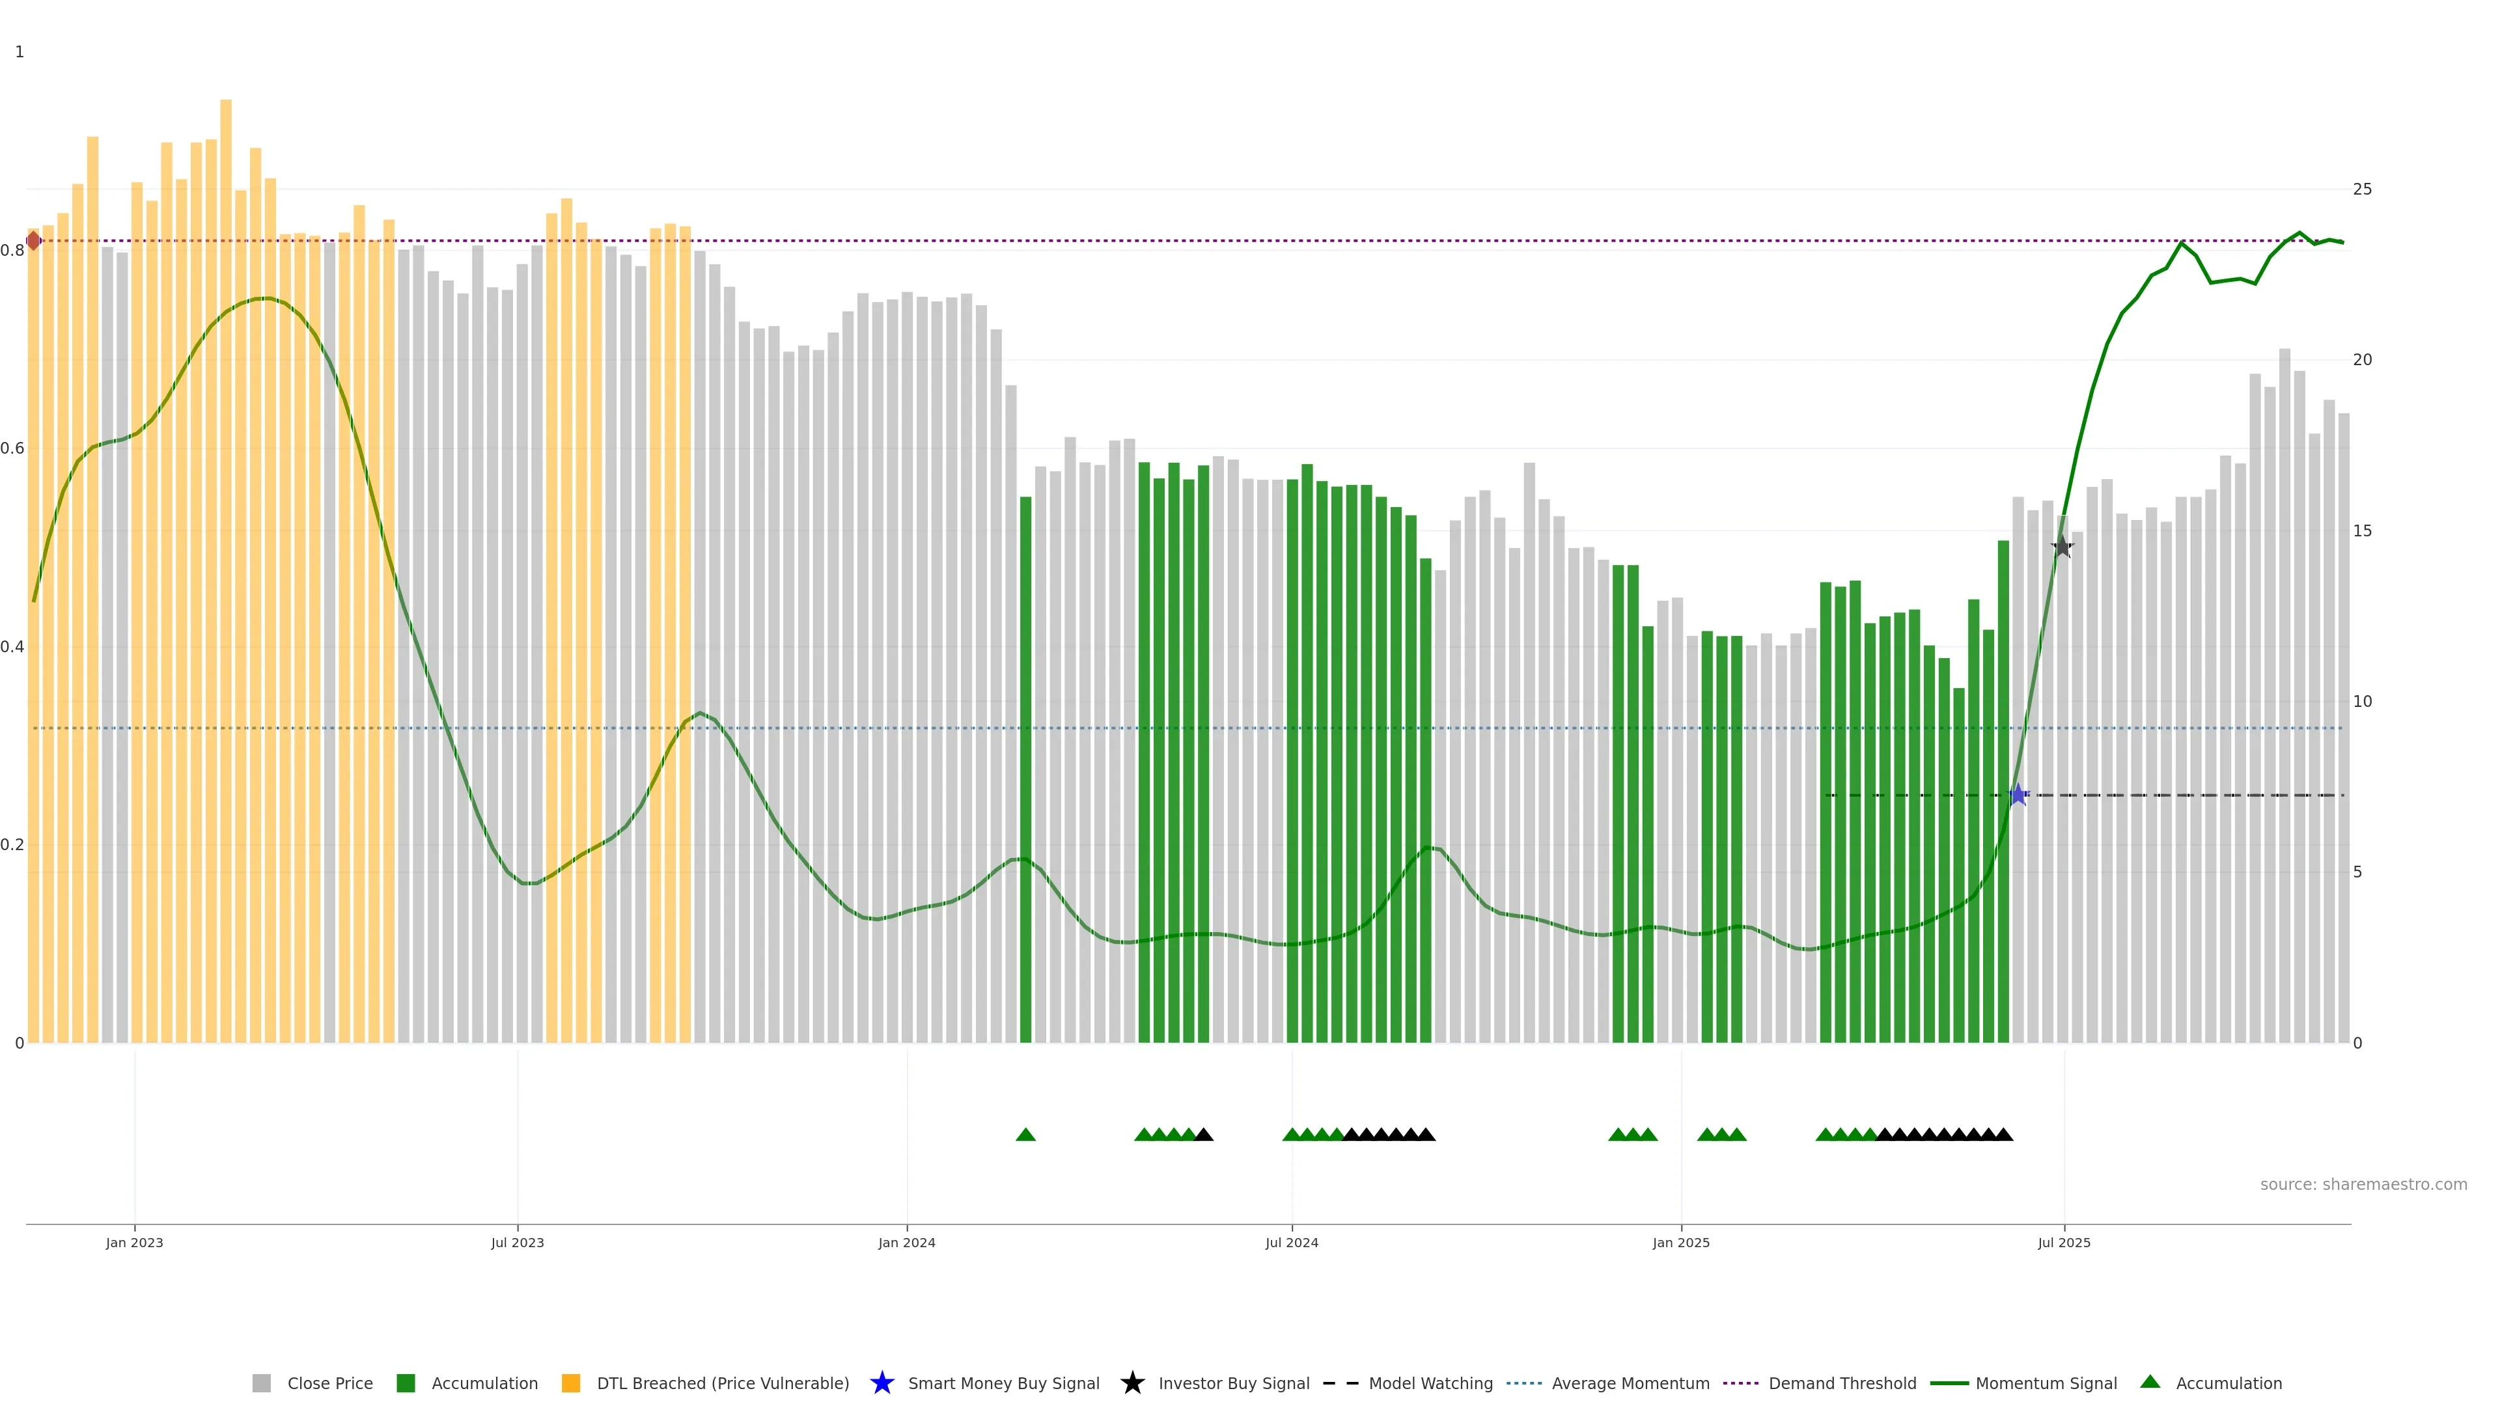Click the green Accumulation legend square
The width and height of the screenshot is (2500, 1406).
(x=406, y=1383)
